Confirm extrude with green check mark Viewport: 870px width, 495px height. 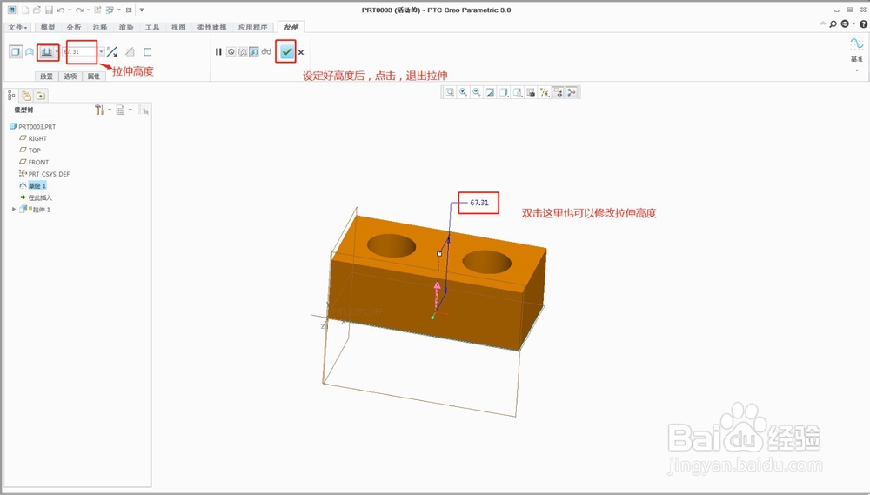click(287, 51)
